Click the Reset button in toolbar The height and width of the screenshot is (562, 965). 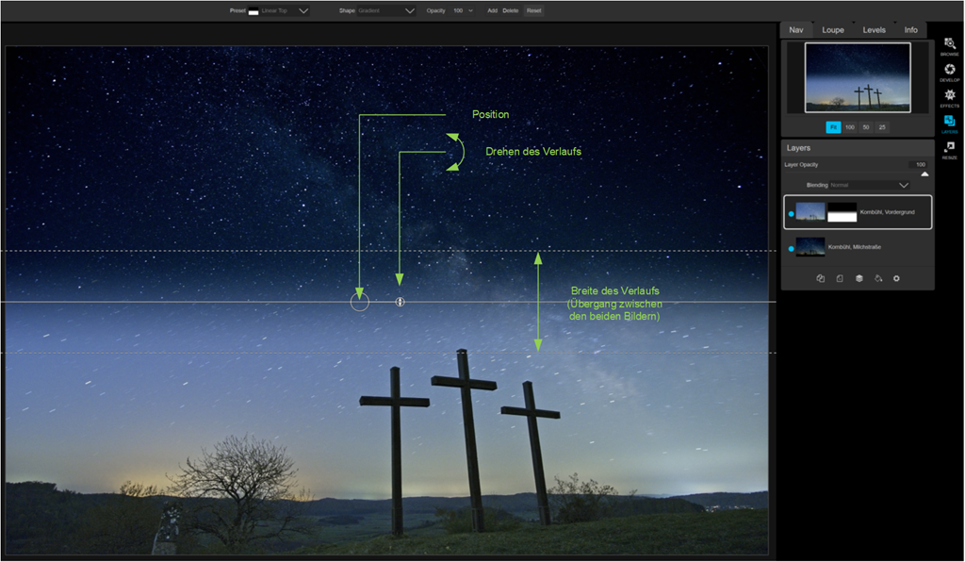click(534, 10)
